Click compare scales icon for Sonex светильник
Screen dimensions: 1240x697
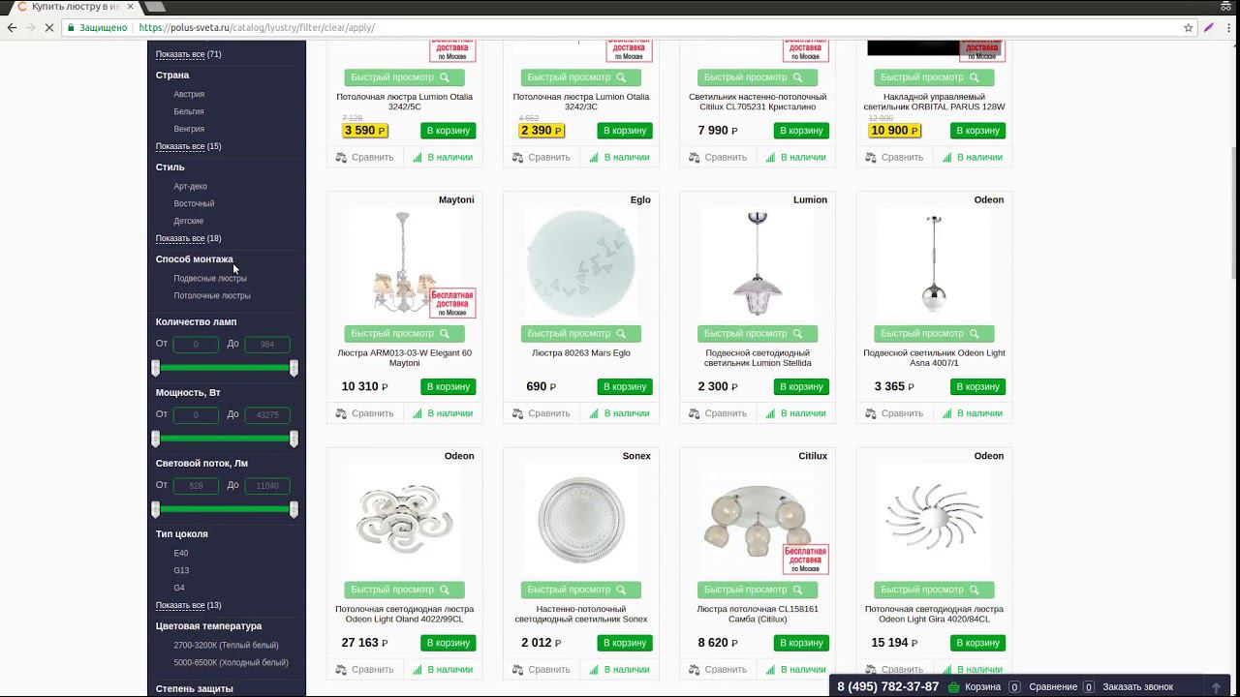pos(517,670)
